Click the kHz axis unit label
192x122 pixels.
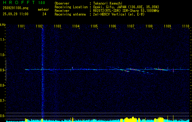[3, 25]
